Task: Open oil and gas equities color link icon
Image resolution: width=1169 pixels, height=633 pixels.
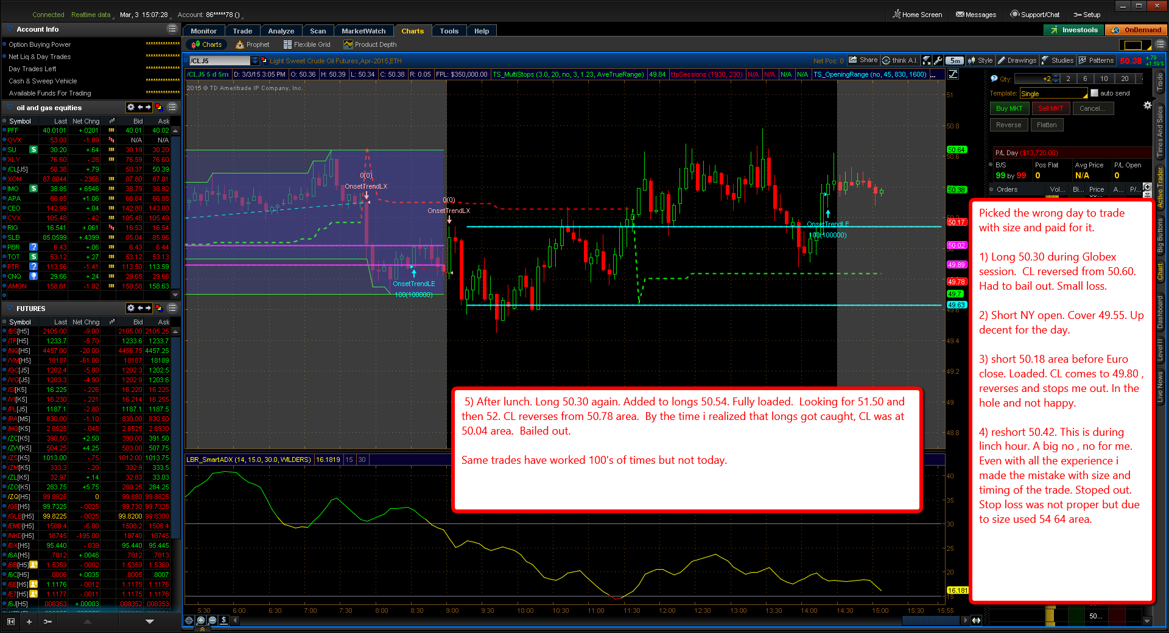Action: point(159,107)
